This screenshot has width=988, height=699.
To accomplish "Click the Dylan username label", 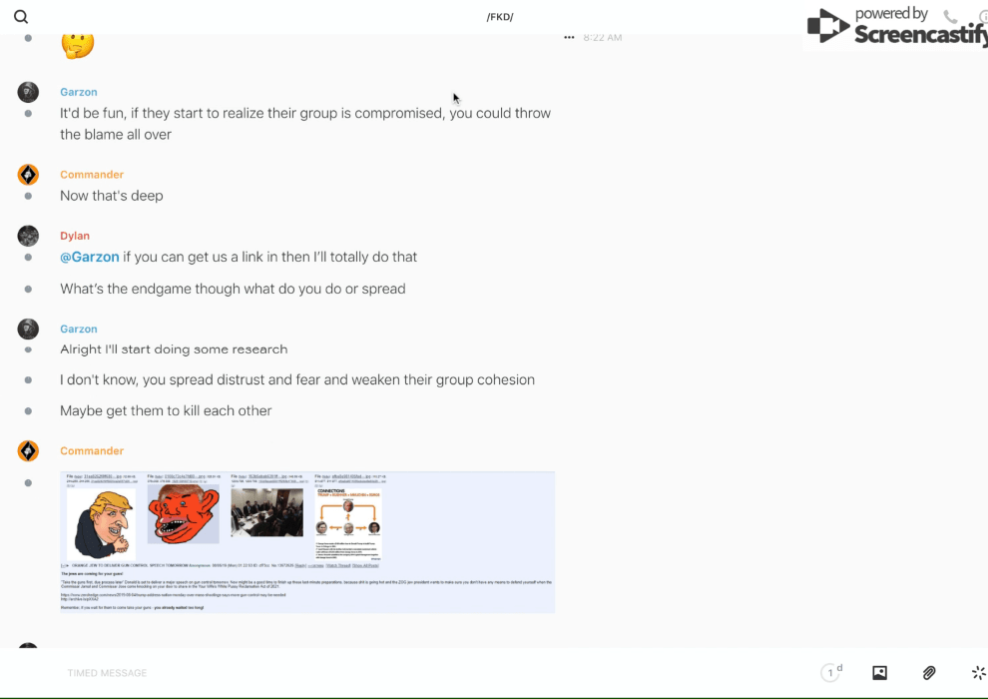I will point(75,236).
